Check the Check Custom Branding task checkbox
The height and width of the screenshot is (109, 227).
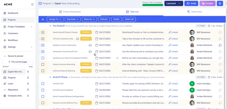click(x=43, y=64)
